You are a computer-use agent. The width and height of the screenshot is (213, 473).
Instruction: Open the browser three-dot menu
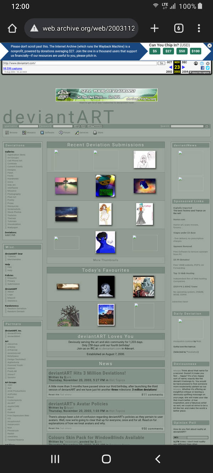tap(199, 28)
